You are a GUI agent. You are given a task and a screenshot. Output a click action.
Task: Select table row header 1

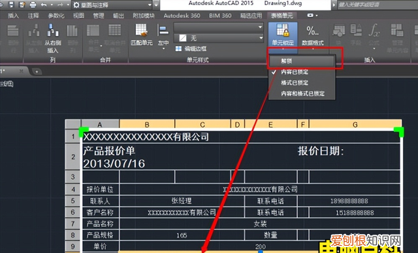coord(72,137)
